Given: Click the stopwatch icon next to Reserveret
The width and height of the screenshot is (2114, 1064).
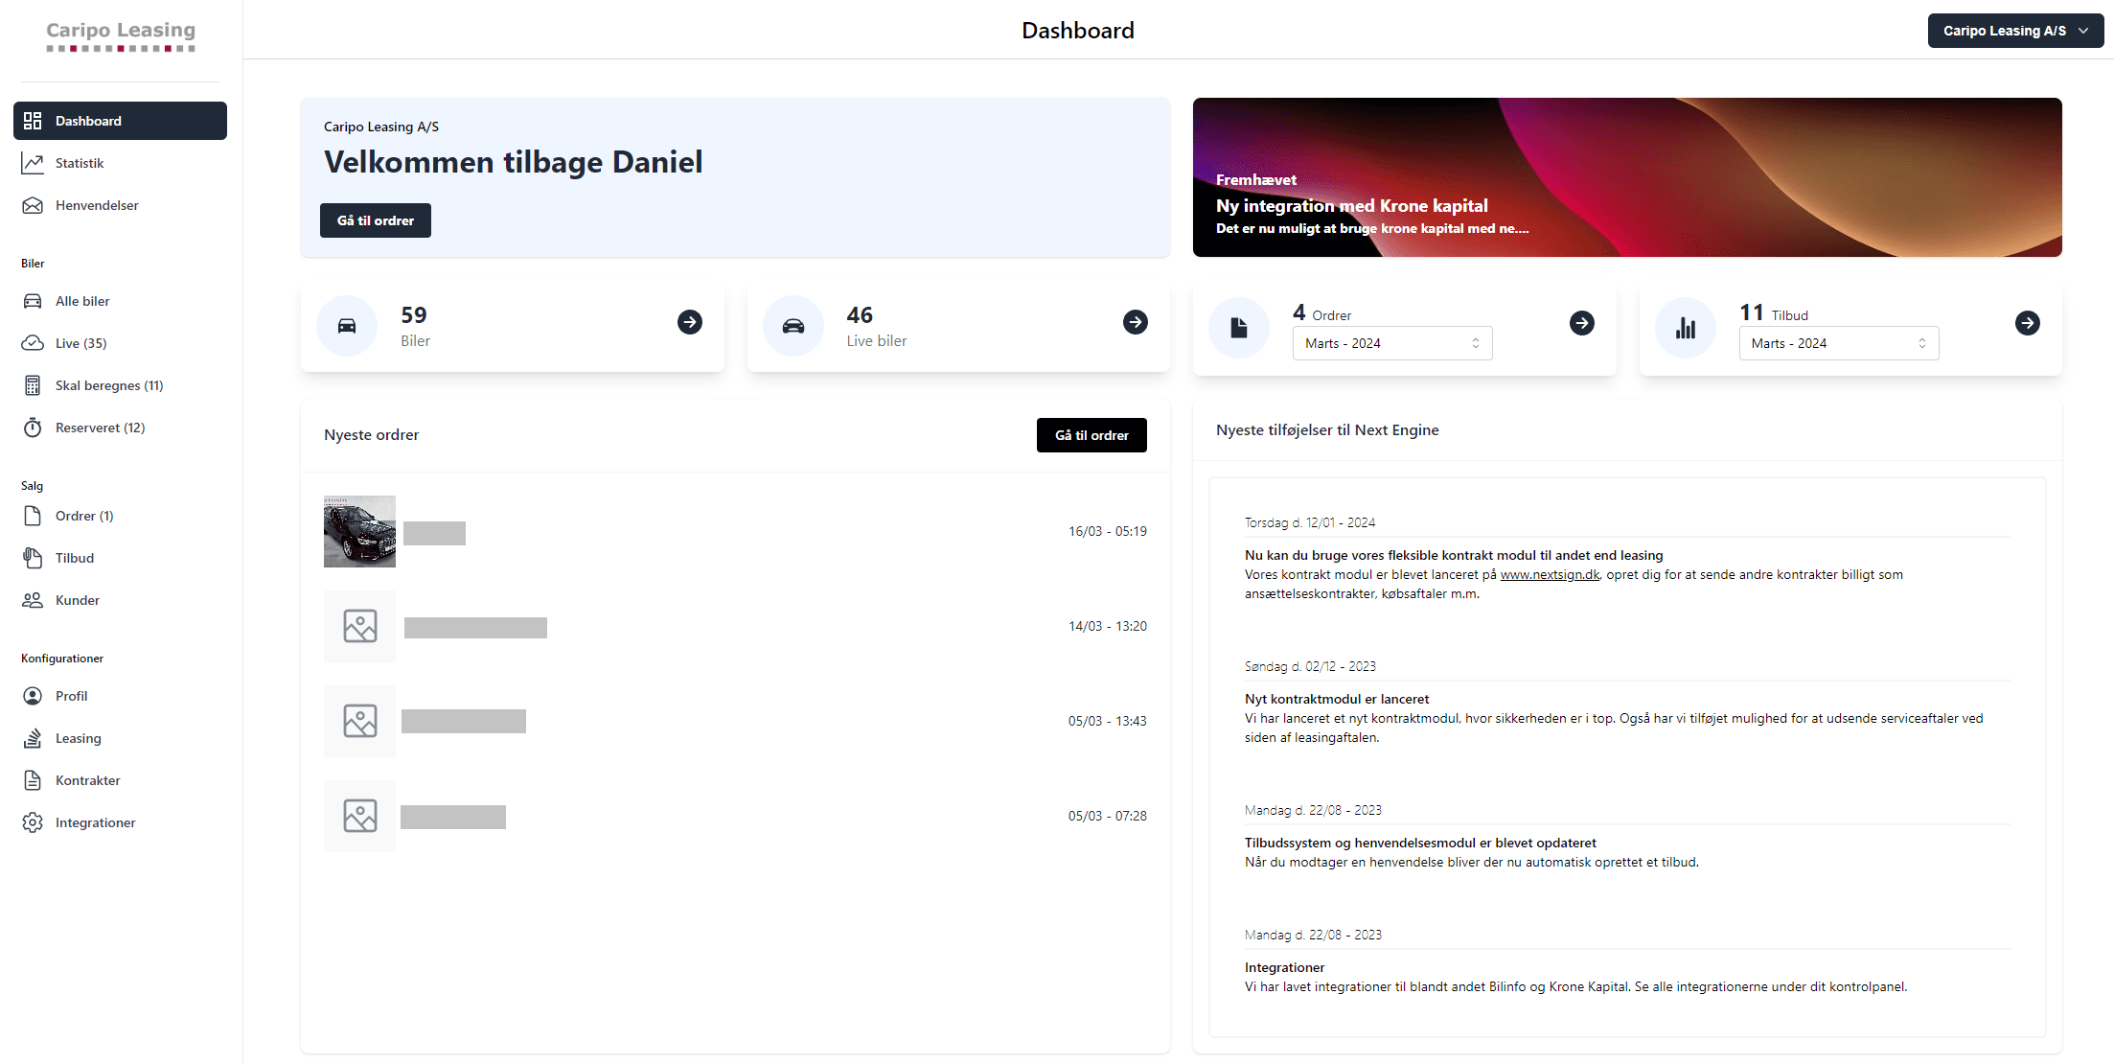Looking at the screenshot, I should pyautogui.click(x=33, y=428).
